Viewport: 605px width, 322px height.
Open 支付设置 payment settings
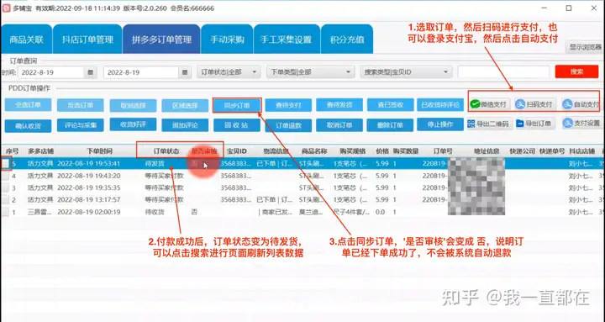[581, 124]
